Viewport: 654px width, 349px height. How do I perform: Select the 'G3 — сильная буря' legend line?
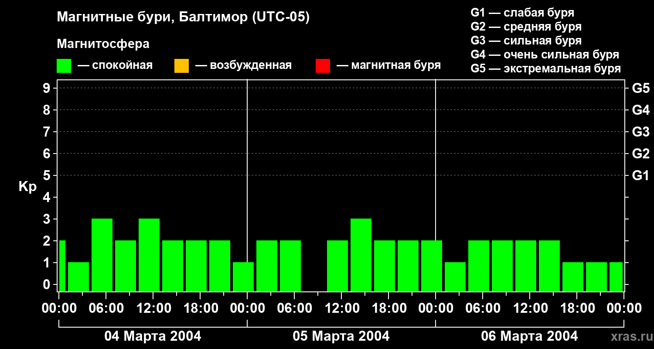pyautogui.click(x=526, y=41)
